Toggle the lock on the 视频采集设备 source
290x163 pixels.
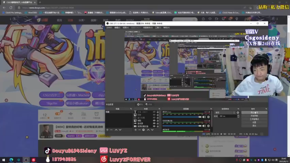pyautogui.click(x=158, y=126)
